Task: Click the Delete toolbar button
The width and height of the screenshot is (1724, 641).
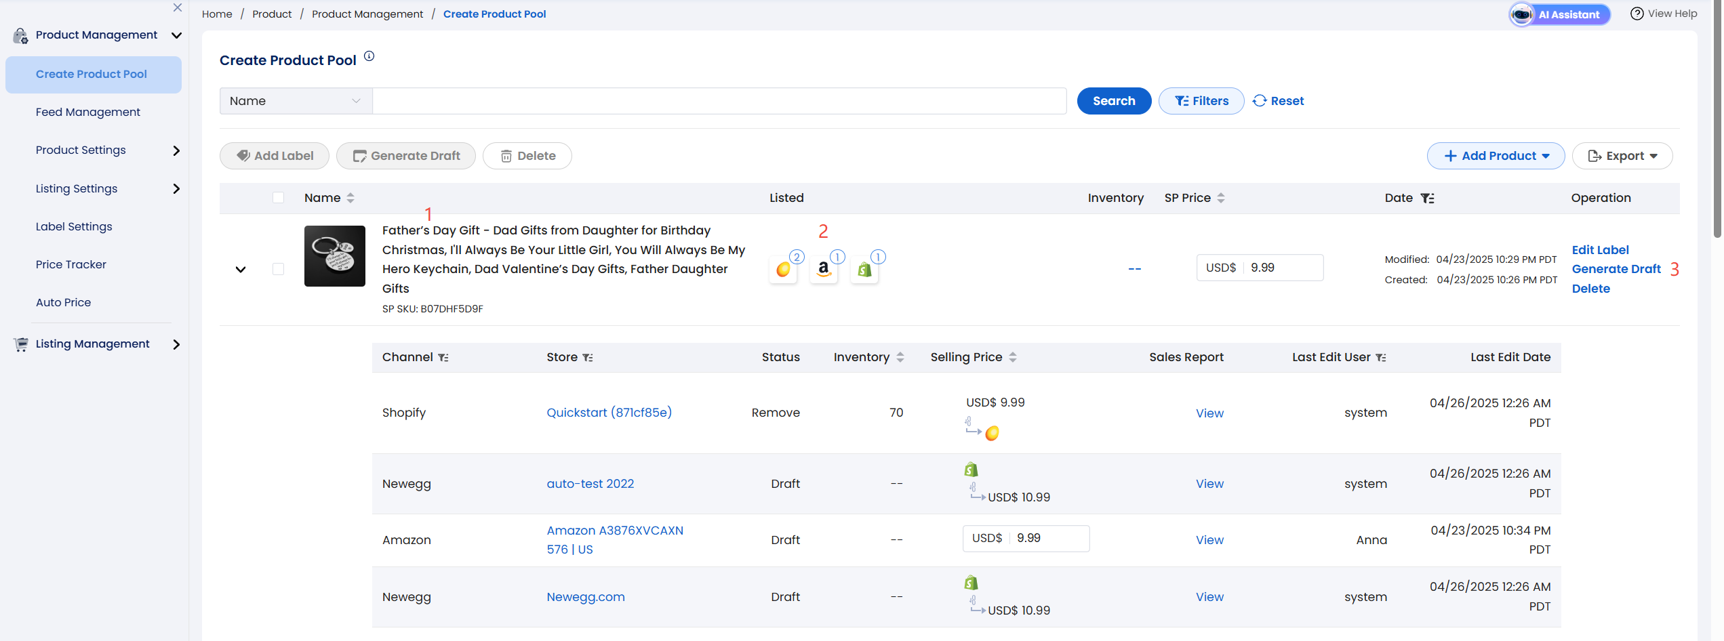Action: click(527, 156)
